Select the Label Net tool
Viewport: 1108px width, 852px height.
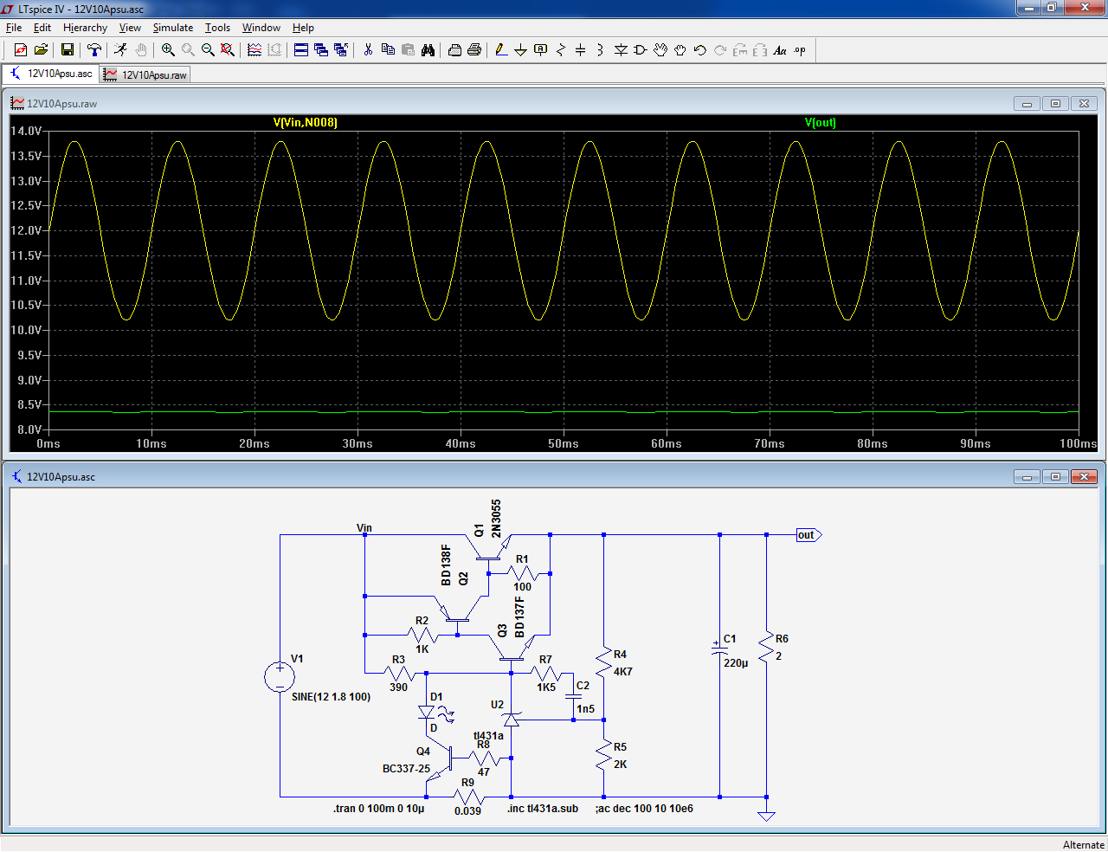(541, 50)
